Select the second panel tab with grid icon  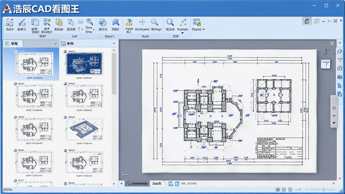[x=68, y=43]
